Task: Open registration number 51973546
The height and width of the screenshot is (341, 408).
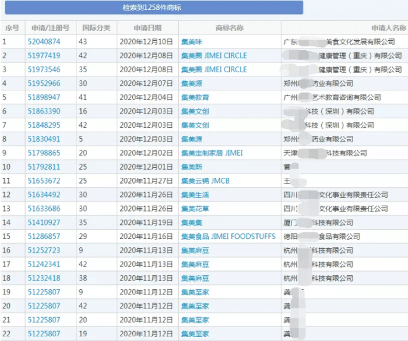Action: pos(44,69)
